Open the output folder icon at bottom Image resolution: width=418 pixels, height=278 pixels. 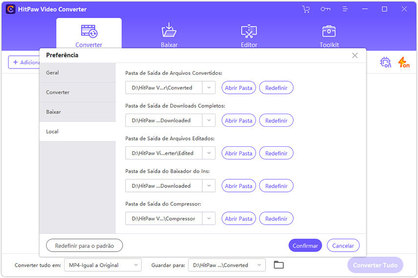click(x=279, y=265)
